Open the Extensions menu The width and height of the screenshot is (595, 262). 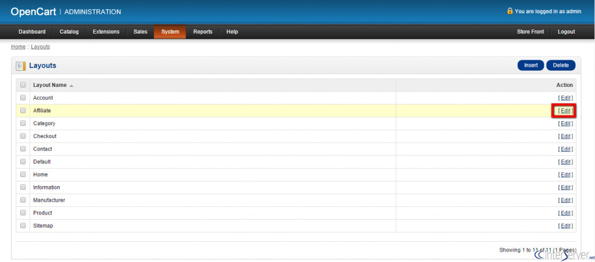coord(106,32)
